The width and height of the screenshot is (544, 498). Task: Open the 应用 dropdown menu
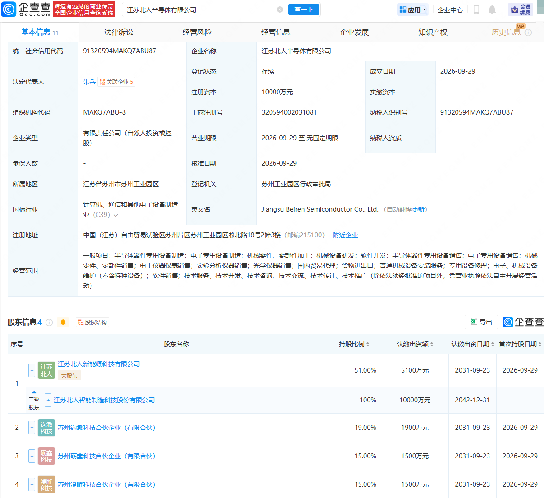413,9
